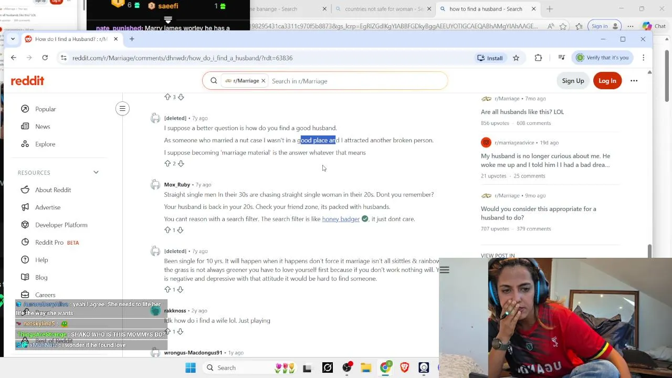Image resolution: width=672 pixels, height=378 pixels.
Task: Downvote the Been single for 10 yrs comment
Action: coord(180,289)
